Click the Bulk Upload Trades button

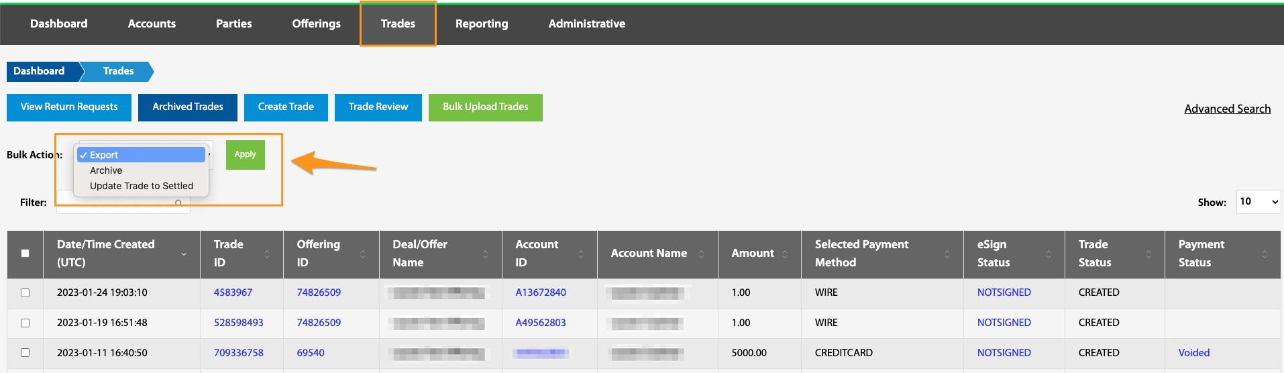tap(486, 107)
